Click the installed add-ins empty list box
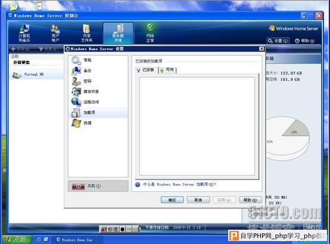This screenshot has width=330, height=244. pyautogui.click(x=197, y=126)
